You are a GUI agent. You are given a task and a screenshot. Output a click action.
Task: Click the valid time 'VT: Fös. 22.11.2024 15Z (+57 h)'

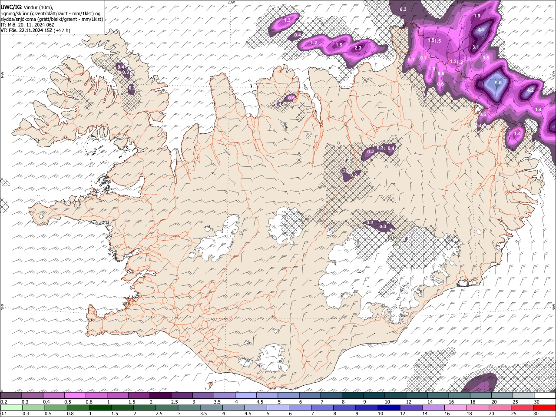click(35, 30)
